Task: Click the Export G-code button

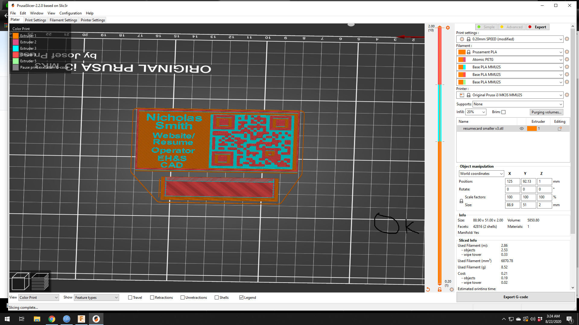Action: 515,297
